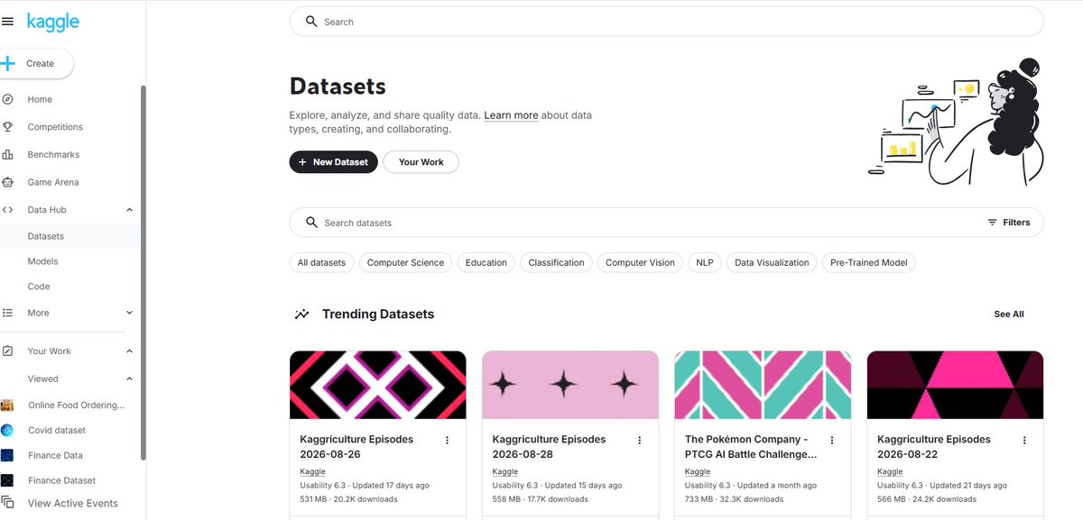The width and height of the screenshot is (1083, 520).
Task: Collapse the Your Work section chevron
Action: 129,351
